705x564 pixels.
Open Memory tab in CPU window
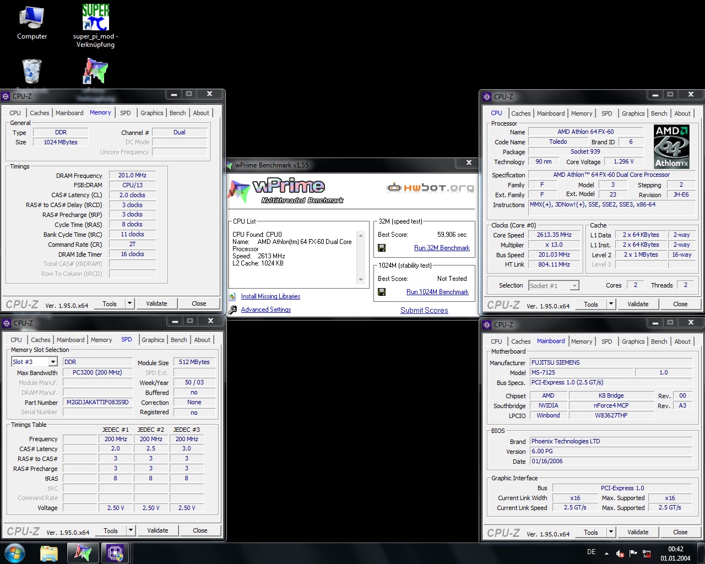pyautogui.click(x=582, y=113)
